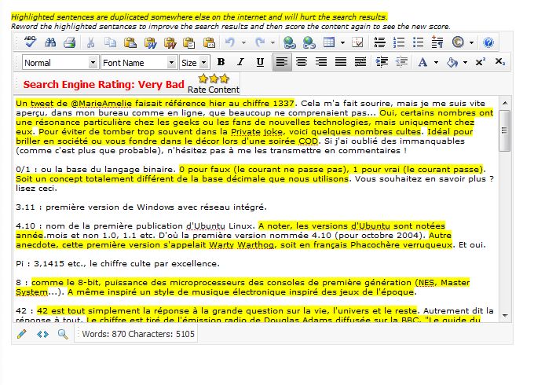The height and width of the screenshot is (385, 534).
Task: Switch to Design mode pencil icon
Action: [x=22, y=334]
